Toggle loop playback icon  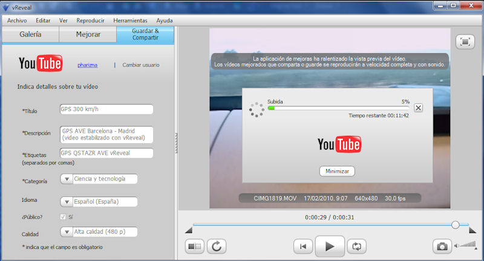[356, 246]
